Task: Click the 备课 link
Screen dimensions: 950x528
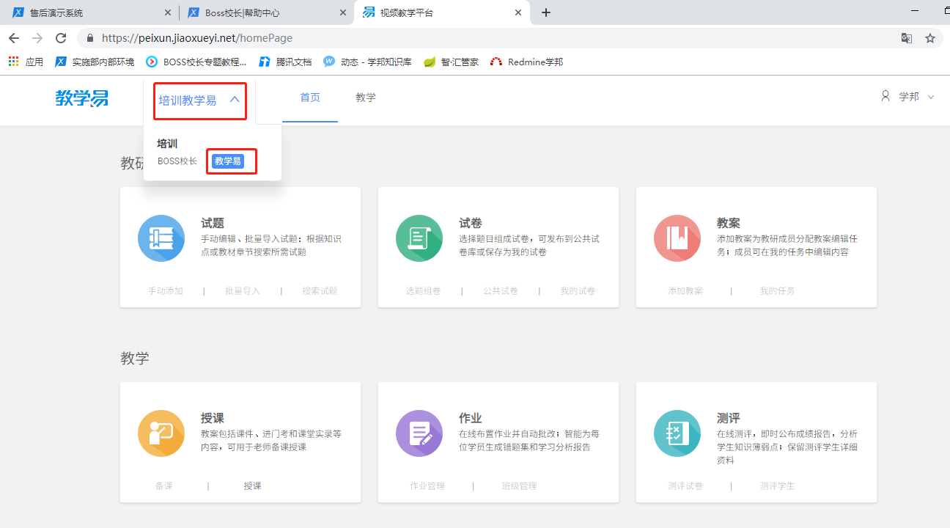Action: point(164,486)
